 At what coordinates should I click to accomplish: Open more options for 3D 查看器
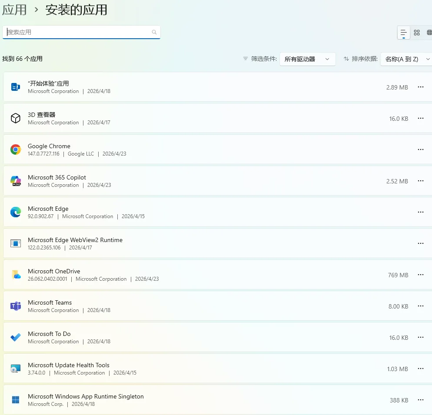(421, 118)
